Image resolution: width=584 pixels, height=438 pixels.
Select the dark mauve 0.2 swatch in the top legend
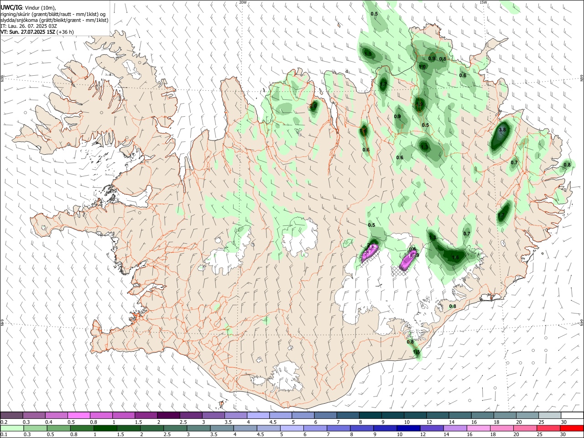(11, 416)
